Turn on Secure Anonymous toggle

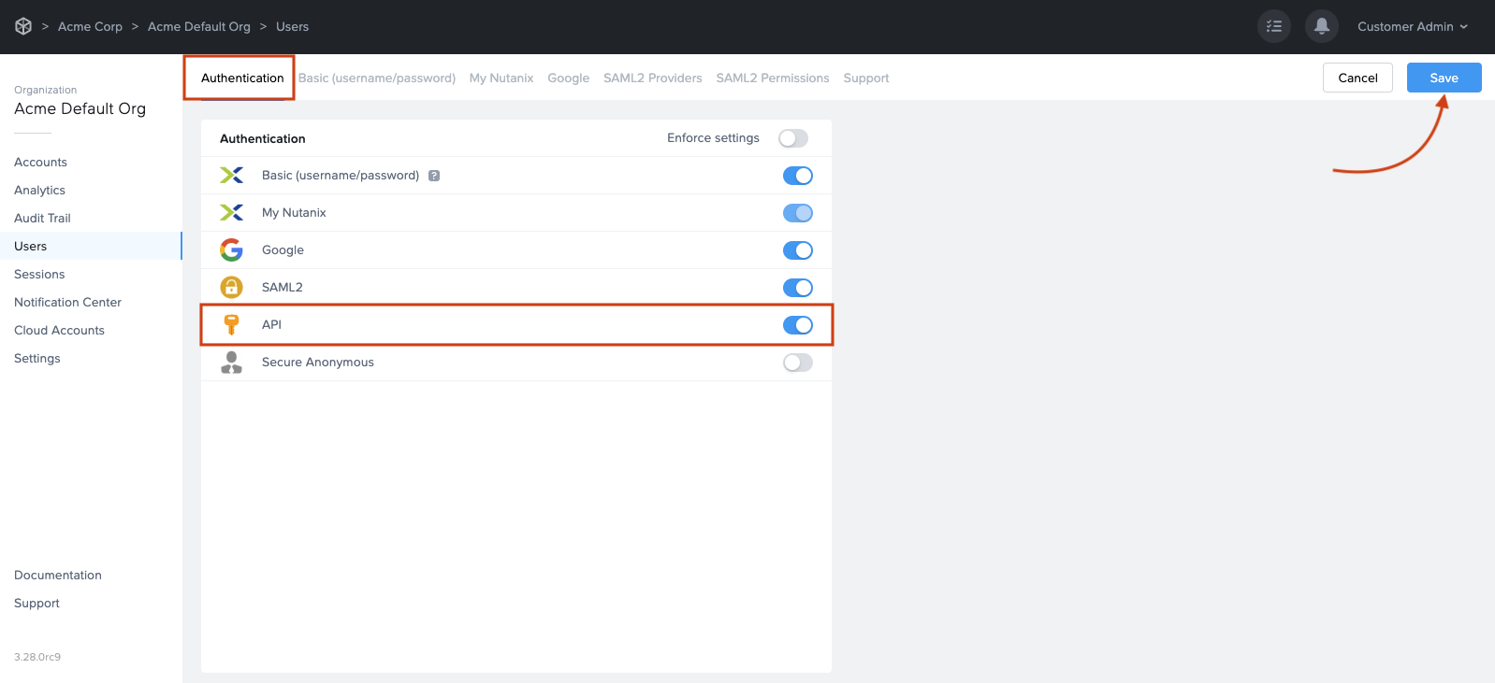click(x=797, y=363)
